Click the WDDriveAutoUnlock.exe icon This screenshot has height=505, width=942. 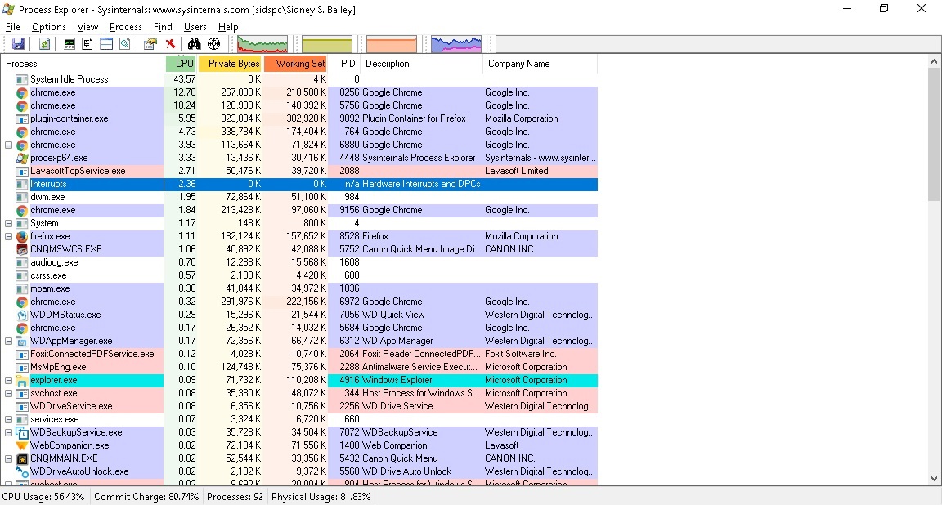pos(21,472)
